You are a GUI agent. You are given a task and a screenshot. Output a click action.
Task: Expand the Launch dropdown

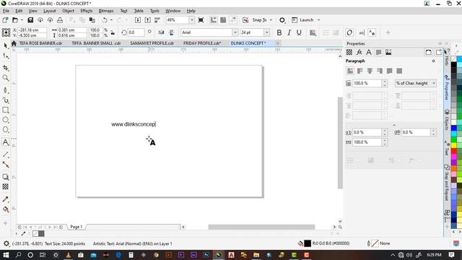click(x=318, y=20)
